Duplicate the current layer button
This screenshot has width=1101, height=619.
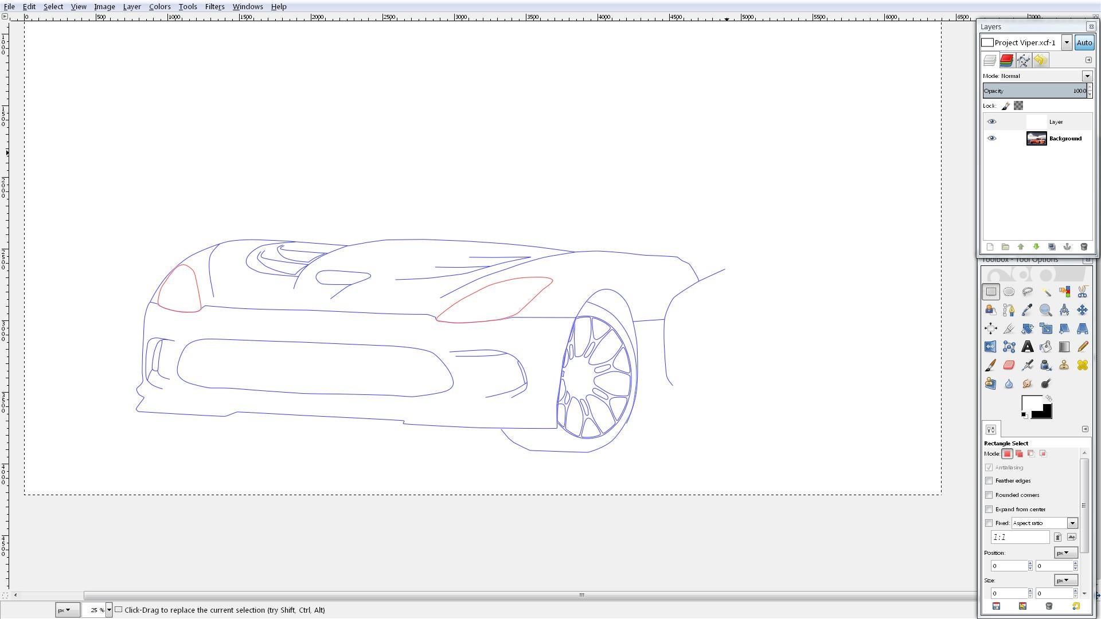(1052, 247)
